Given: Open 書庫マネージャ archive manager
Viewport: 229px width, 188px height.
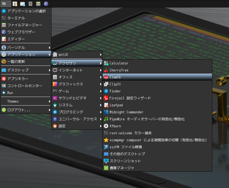Looking at the screenshot, I should tap(157, 168).
